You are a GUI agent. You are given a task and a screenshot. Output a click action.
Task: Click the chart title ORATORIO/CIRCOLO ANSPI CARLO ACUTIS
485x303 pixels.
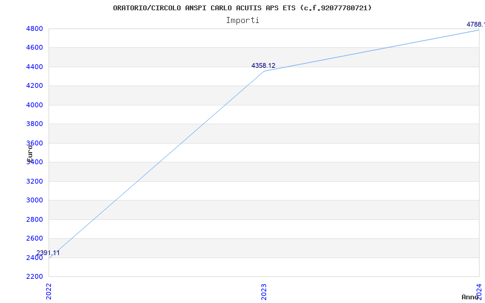tap(242, 8)
